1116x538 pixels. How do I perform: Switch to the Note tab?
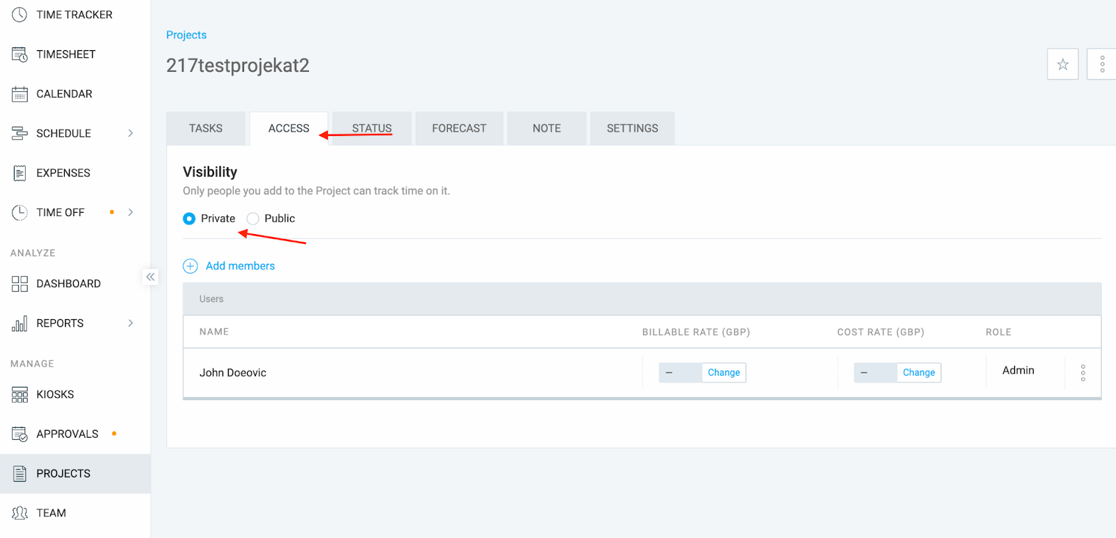click(x=547, y=128)
